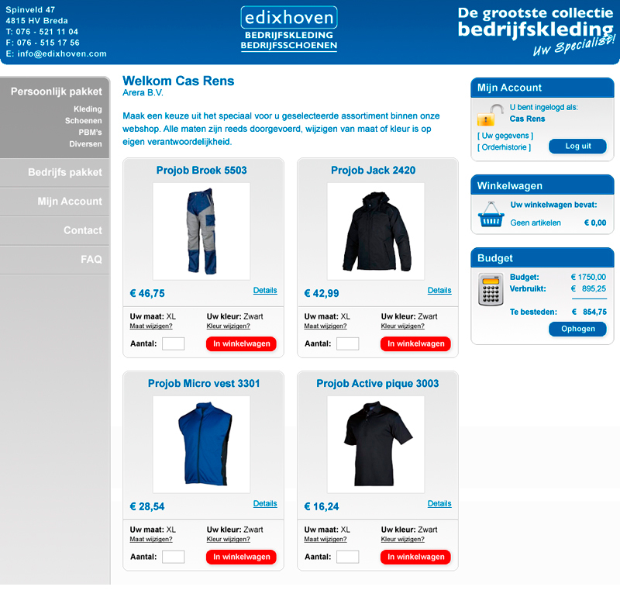Open the Projob Micro vest 3301 image
The width and height of the screenshot is (620, 604).
[201, 444]
